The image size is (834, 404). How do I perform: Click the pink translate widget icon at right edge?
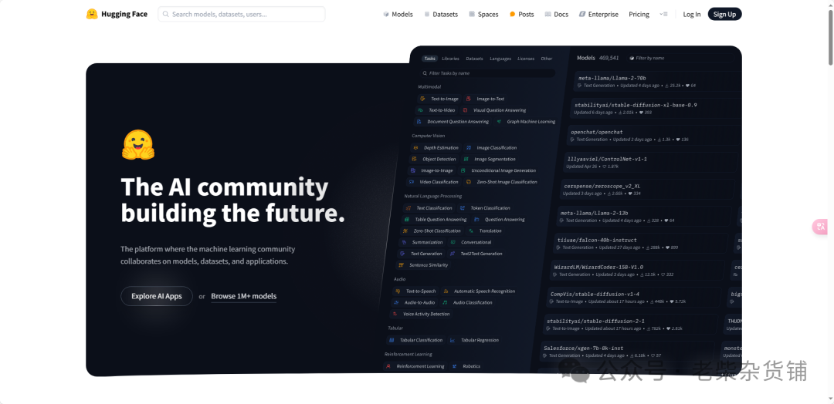pos(820,227)
